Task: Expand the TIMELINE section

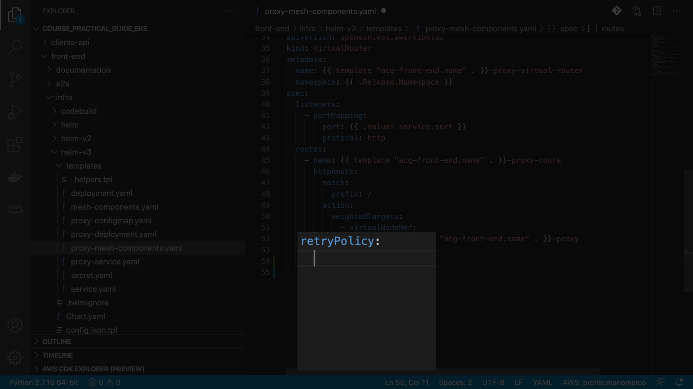Action: pyautogui.click(x=57, y=355)
